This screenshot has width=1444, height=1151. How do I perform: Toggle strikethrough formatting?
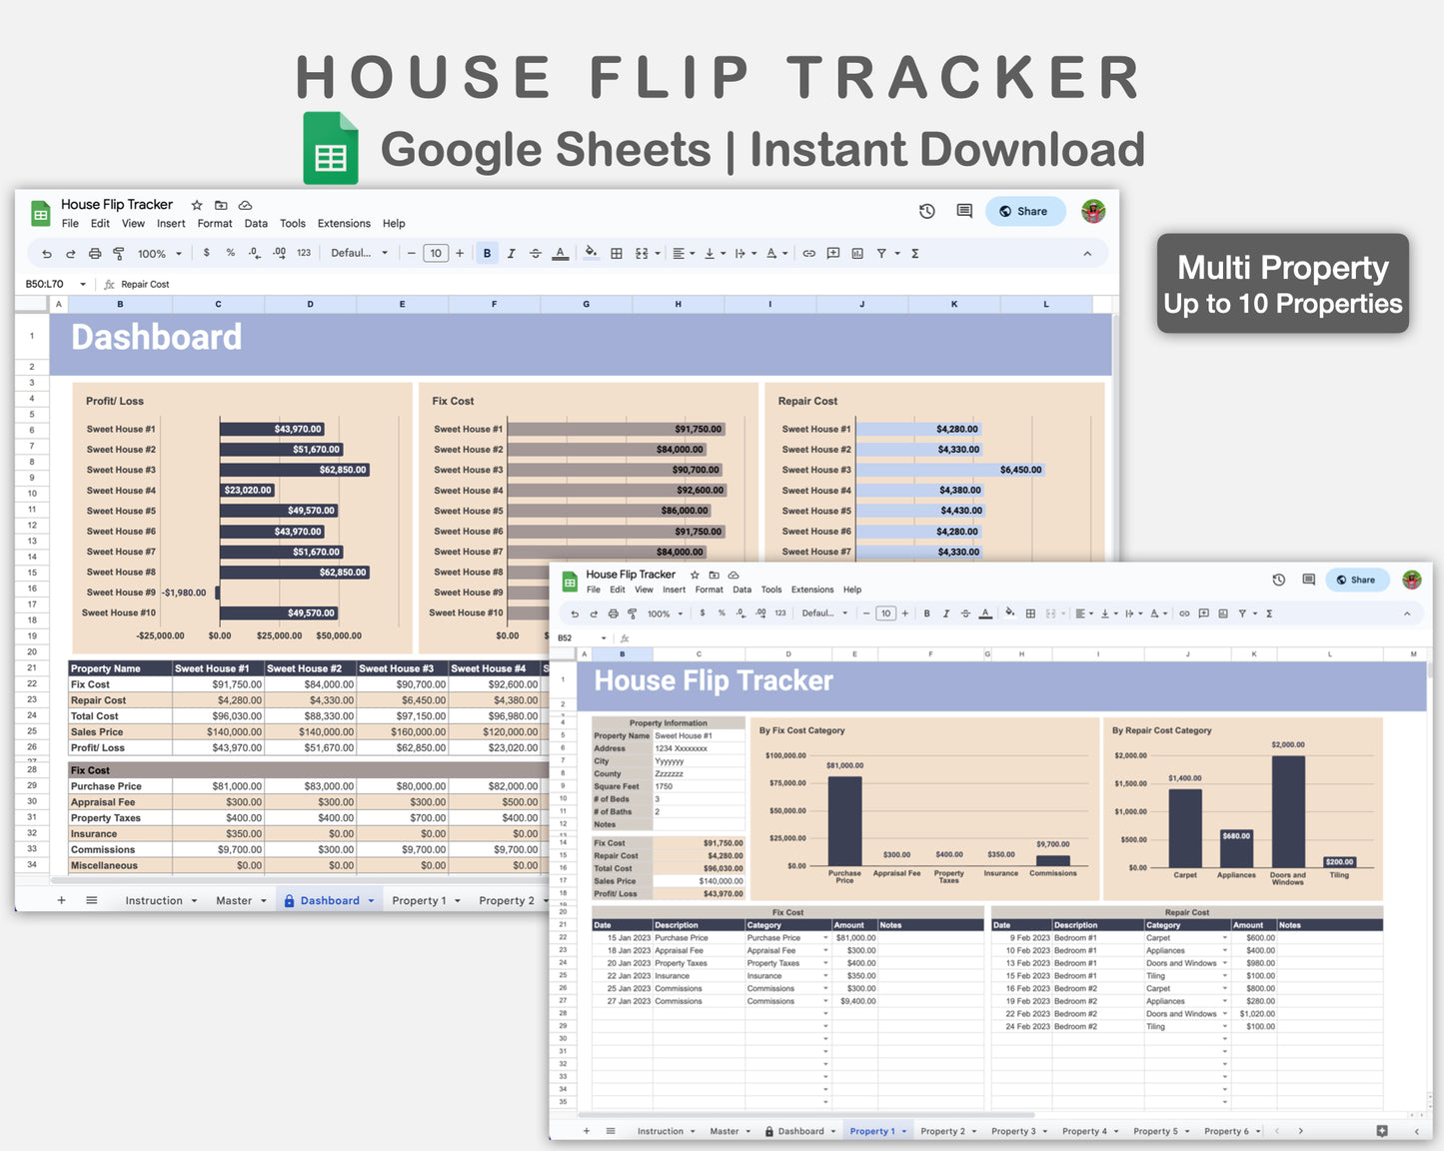[x=534, y=253]
